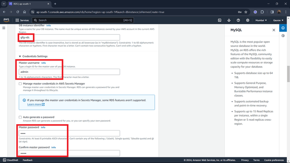The width and height of the screenshot is (290, 163).
Task: Open the Chrome profile avatar
Action: click(279, 12)
